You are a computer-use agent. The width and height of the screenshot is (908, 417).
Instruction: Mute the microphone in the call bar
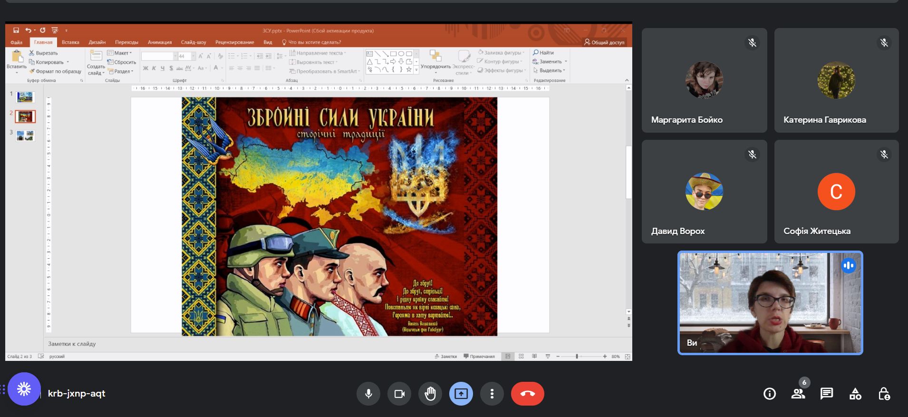point(368,394)
